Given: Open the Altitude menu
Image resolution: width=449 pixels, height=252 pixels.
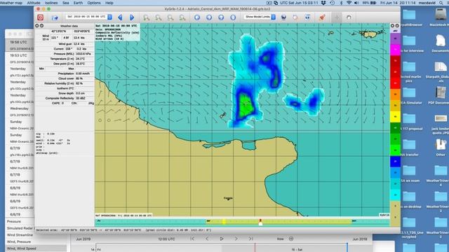Looking at the screenshot, I should click(x=34, y=3).
